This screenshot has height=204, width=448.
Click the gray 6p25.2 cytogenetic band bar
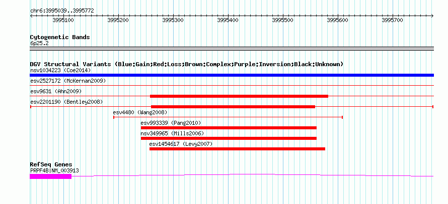pos(232,49)
